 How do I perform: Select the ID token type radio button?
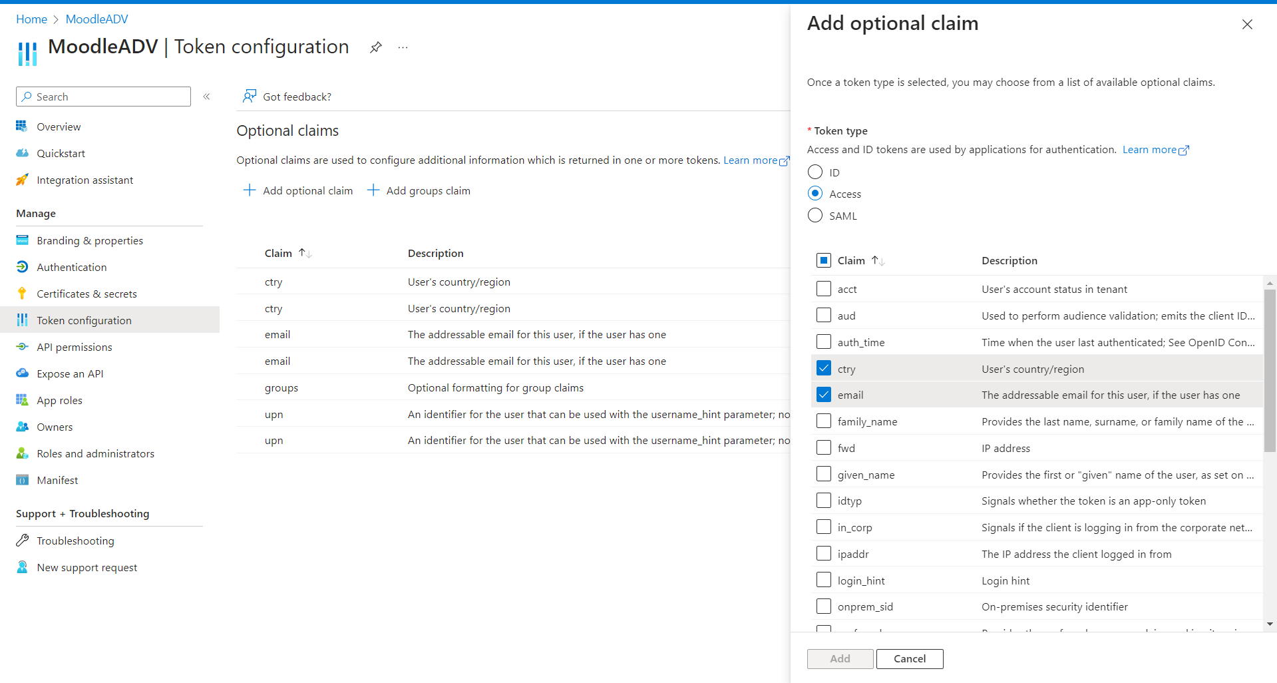click(x=815, y=172)
